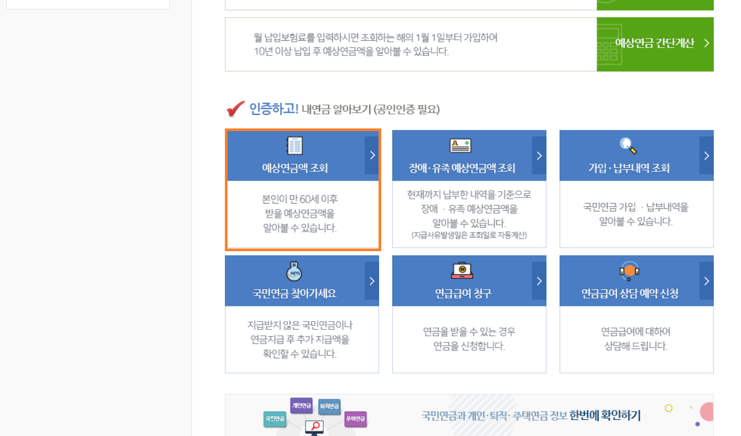The width and height of the screenshot is (741, 436).
Task: Click the 주택연금 badge in bottom banner
Action: click(355, 418)
